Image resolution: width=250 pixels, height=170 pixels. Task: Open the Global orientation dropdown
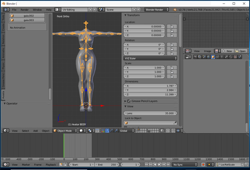[x=127, y=130]
